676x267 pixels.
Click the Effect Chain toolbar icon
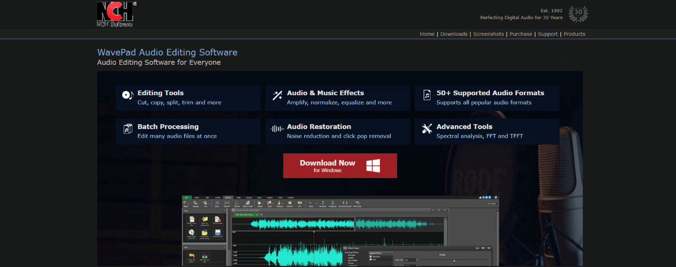(x=248, y=204)
